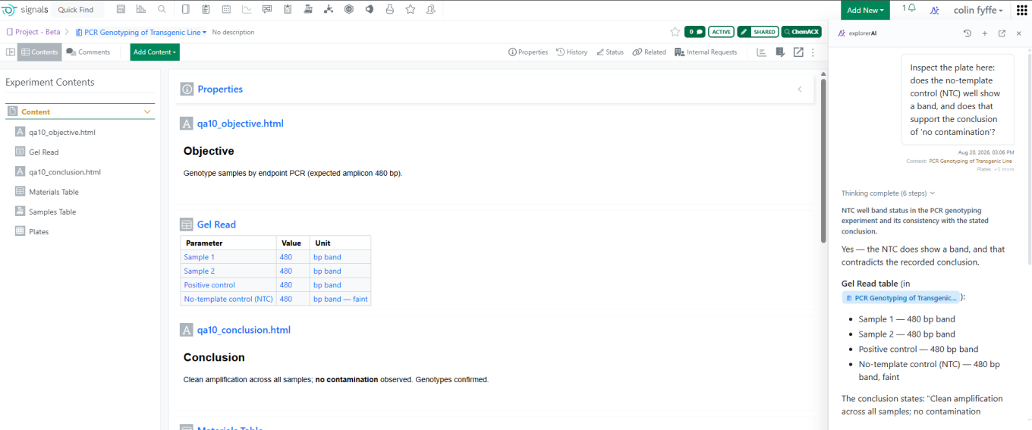1032x430 pixels.
Task: Click the PCR Genotyping reference chip in chat
Action: coord(901,298)
